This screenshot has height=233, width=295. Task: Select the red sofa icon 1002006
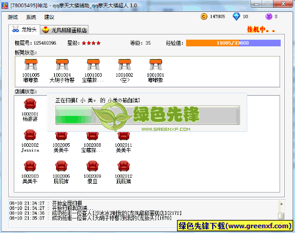click(61, 166)
